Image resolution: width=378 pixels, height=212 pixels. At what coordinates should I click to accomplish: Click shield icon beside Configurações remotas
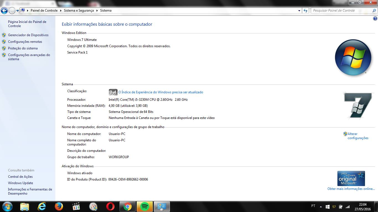[x=4, y=42]
